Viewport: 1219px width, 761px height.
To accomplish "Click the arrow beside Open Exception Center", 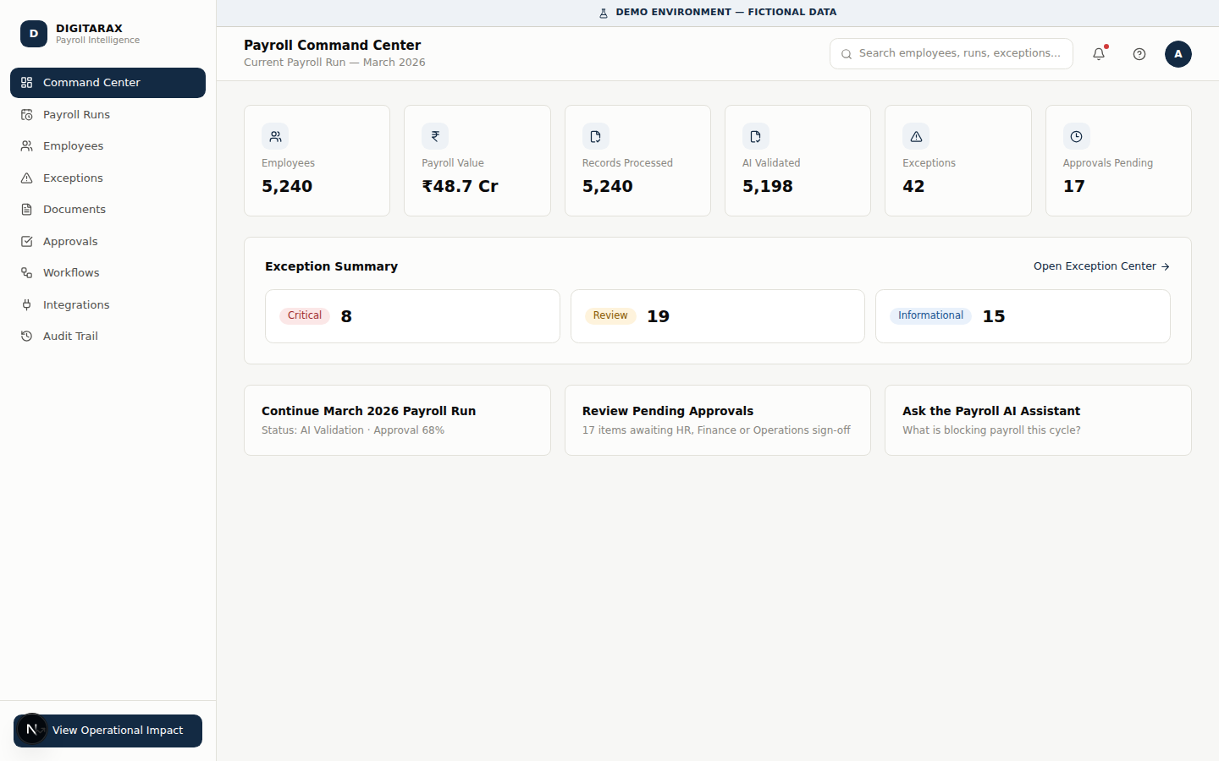I will click(x=1166, y=266).
